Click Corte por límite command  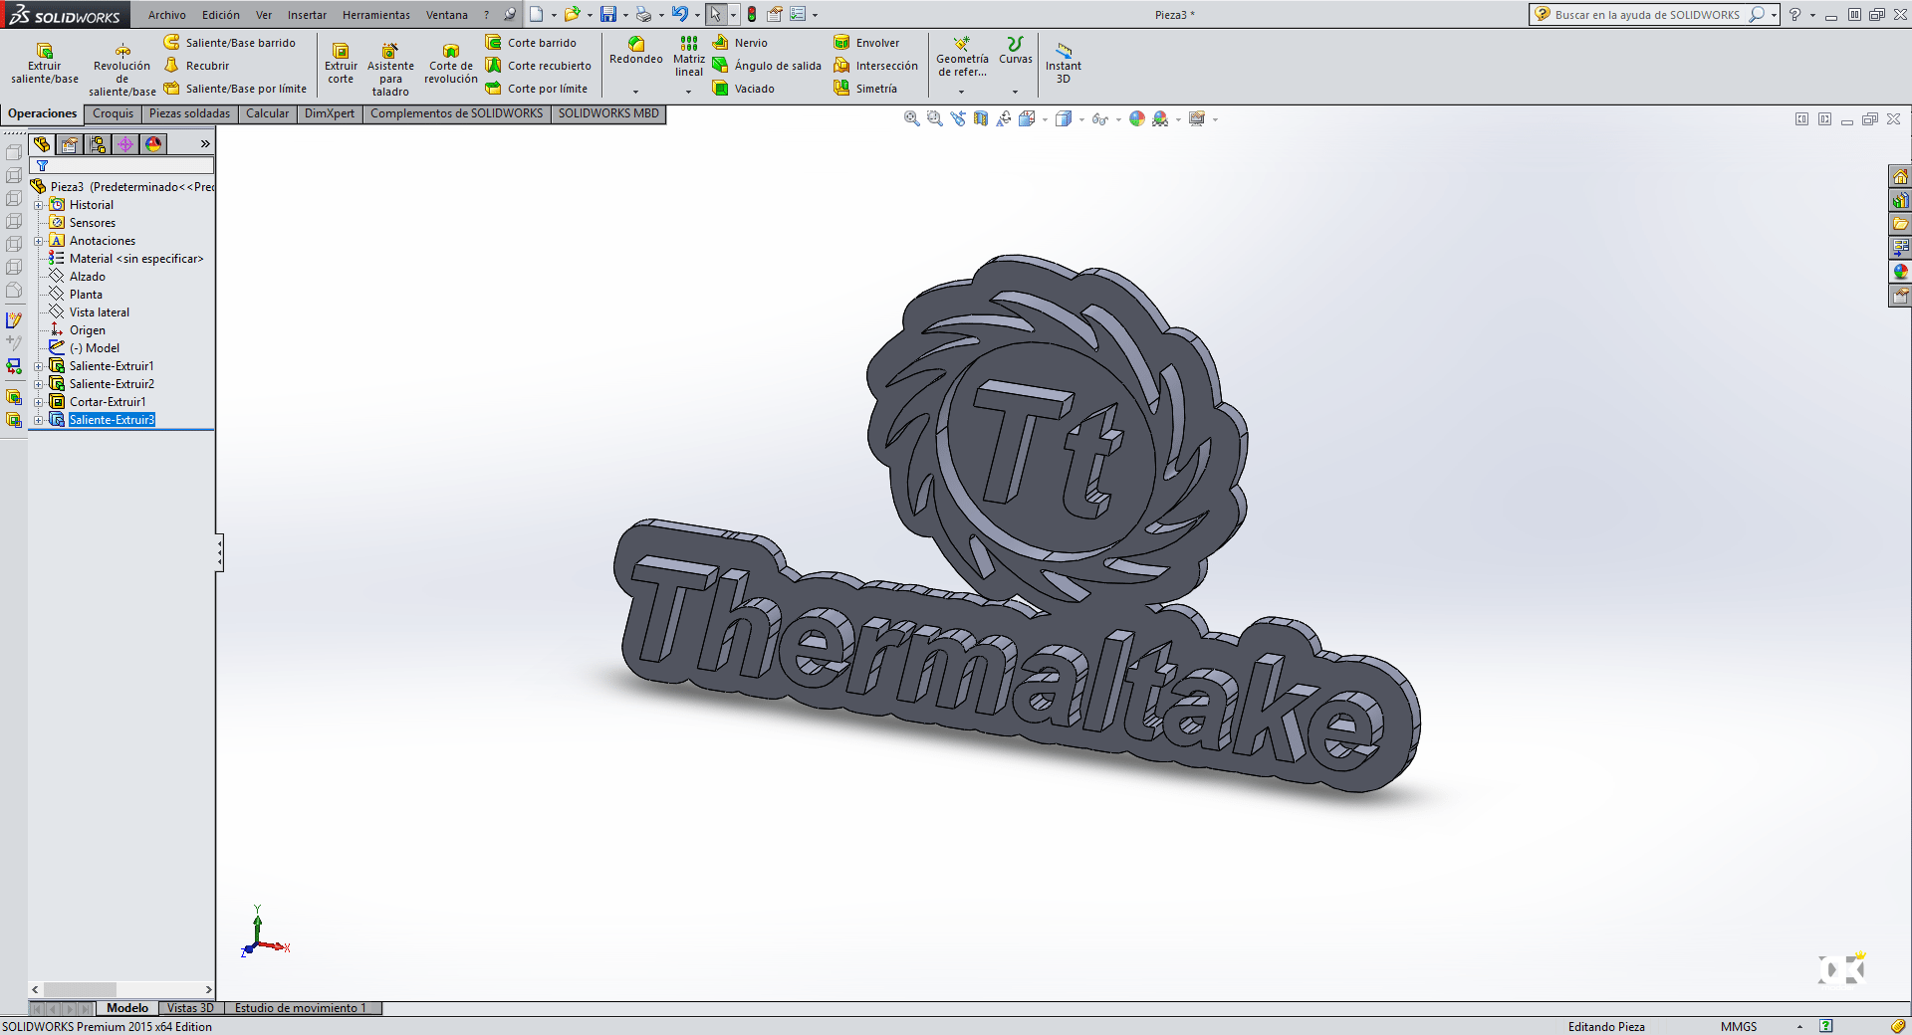tap(536, 89)
